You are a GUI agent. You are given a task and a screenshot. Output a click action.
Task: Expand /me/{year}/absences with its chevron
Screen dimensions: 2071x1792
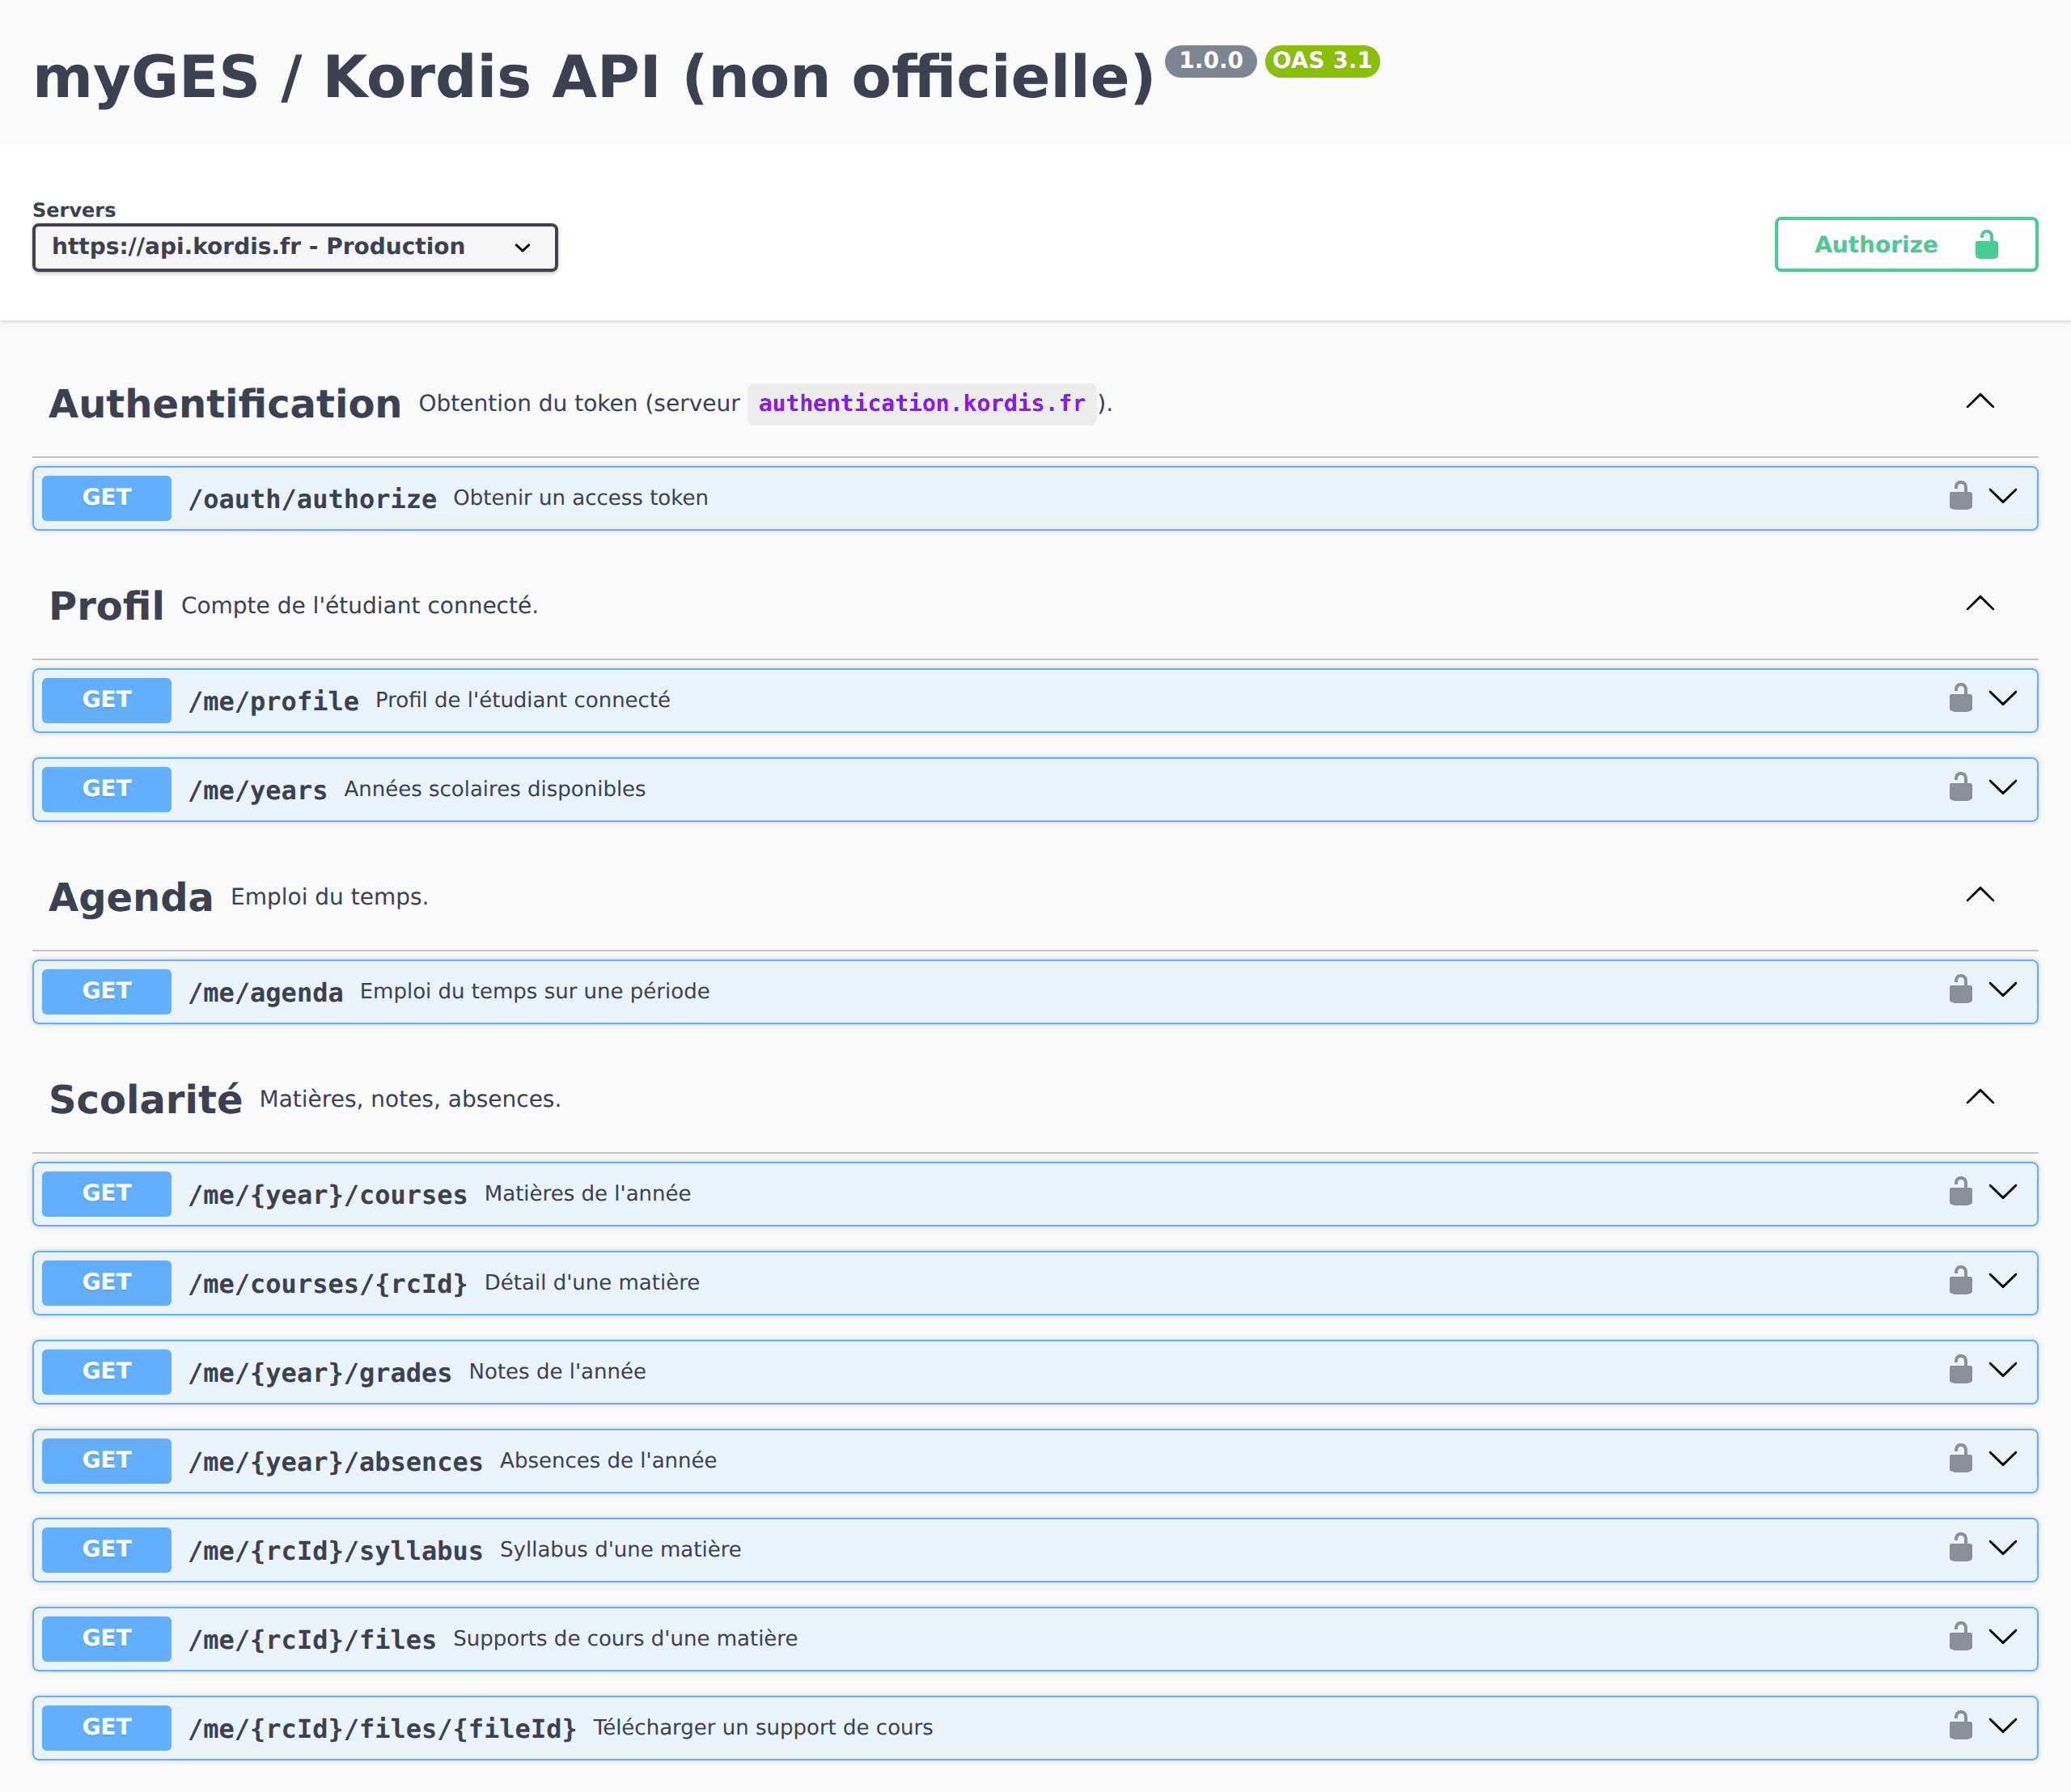pos(2003,1458)
